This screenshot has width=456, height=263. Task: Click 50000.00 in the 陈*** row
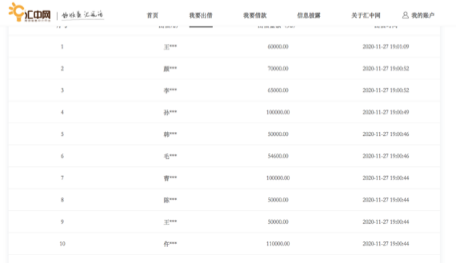[x=278, y=200]
